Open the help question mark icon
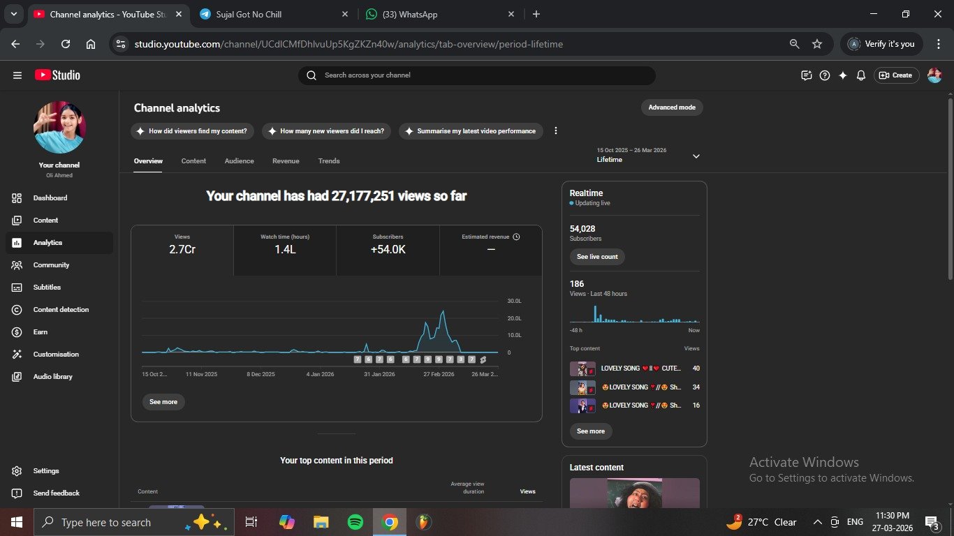The width and height of the screenshot is (954, 536). [825, 75]
